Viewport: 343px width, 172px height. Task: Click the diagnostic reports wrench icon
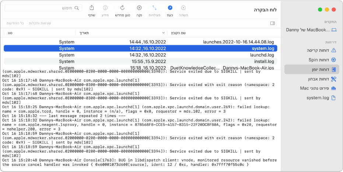(x=333, y=79)
